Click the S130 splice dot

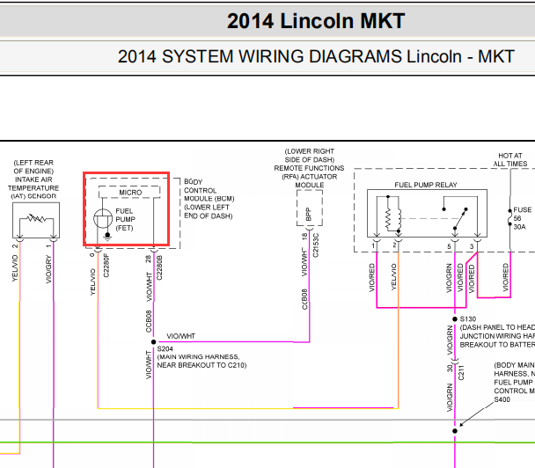click(455, 319)
